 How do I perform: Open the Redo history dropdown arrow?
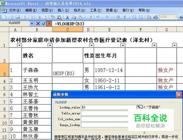pyautogui.click(x=112, y=17)
